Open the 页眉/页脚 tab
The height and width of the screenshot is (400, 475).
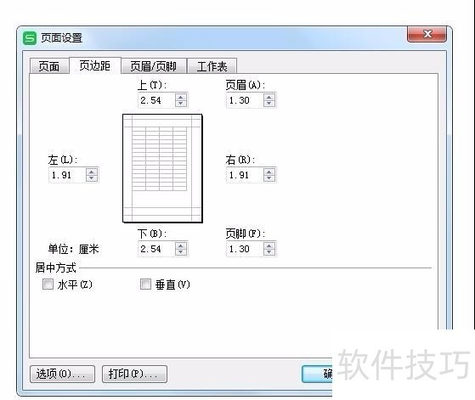click(x=154, y=66)
